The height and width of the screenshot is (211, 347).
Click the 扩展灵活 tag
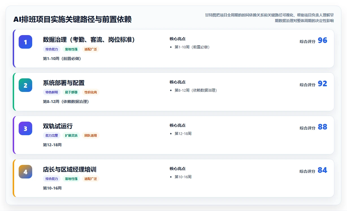click(x=71, y=135)
